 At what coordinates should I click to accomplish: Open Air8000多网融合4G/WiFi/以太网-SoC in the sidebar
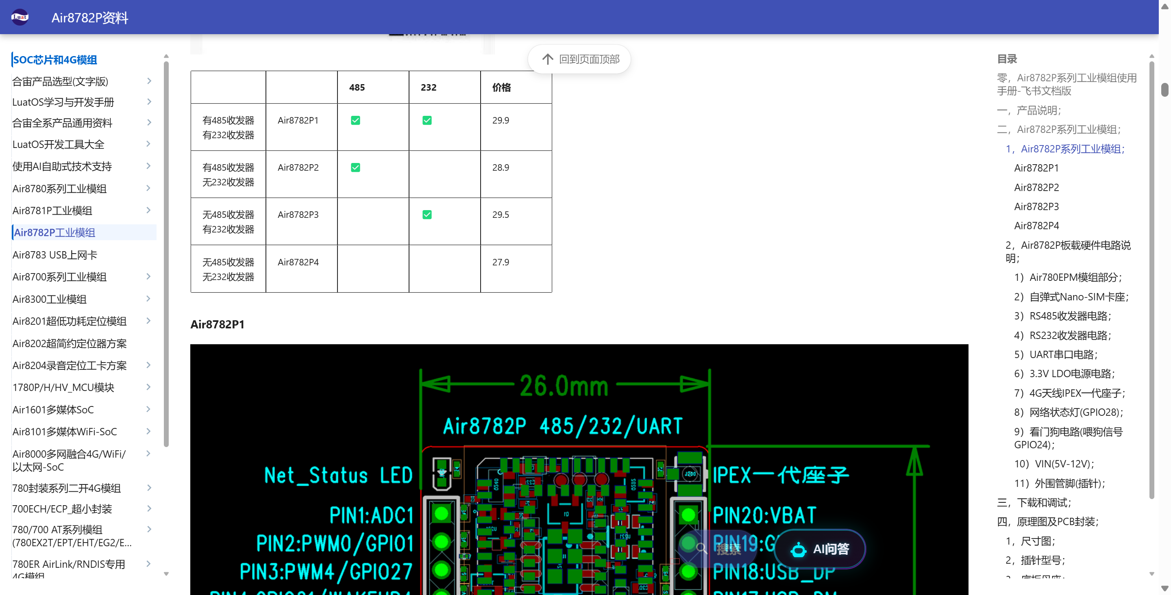[x=69, y=460]
